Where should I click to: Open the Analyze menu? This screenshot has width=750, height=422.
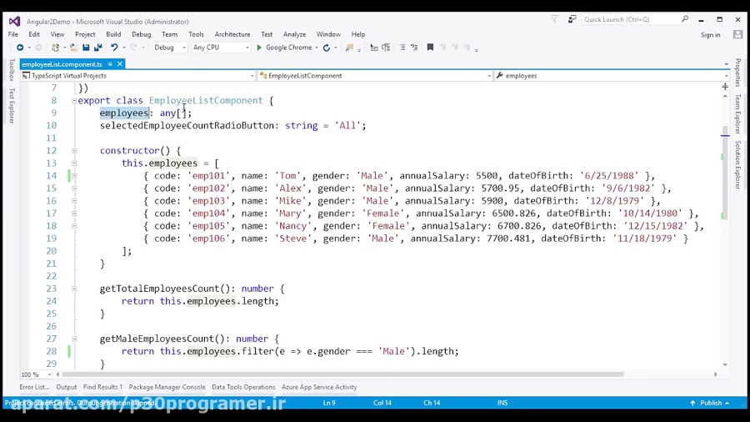pyautogui.click(x=295, y=34)
